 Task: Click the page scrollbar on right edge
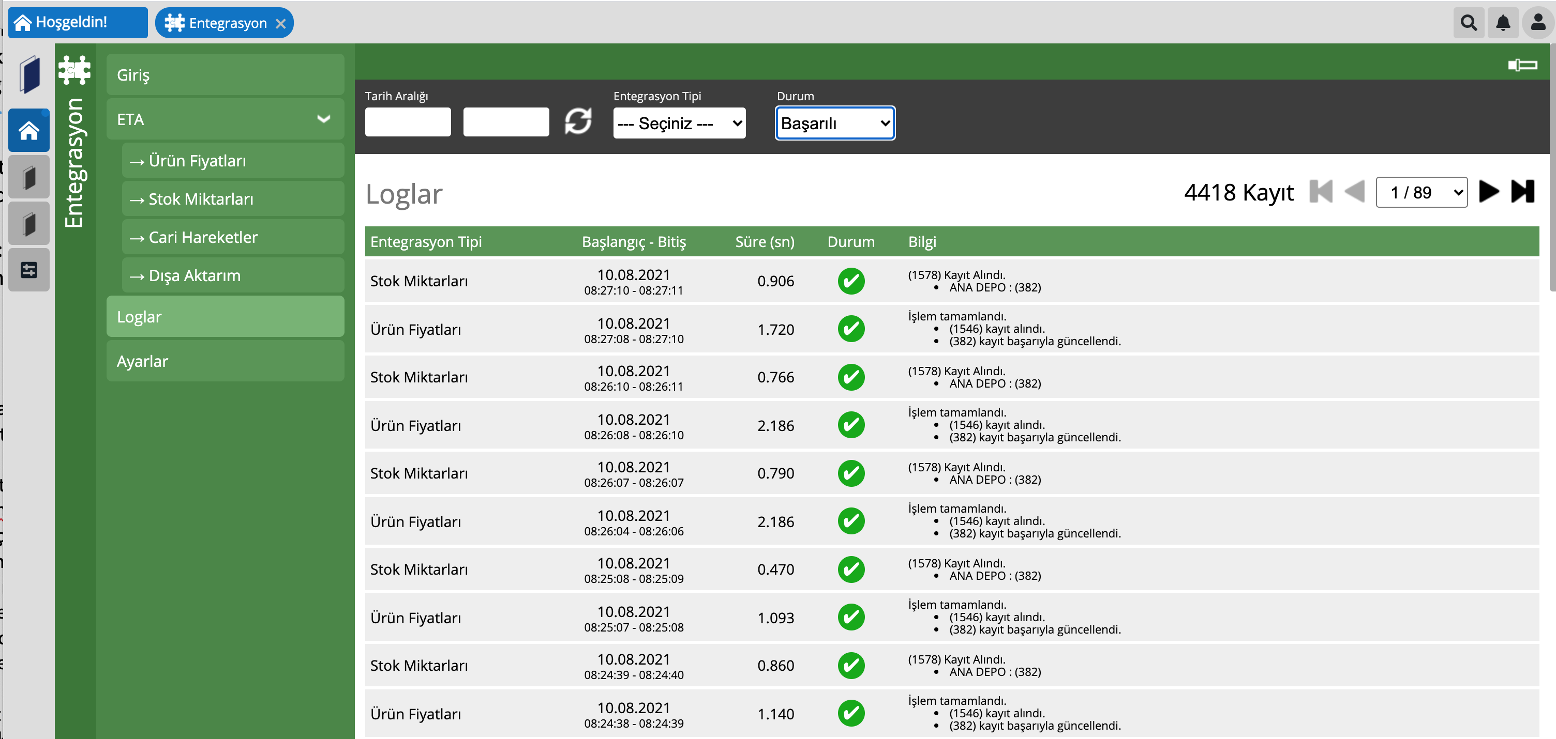1552,169
